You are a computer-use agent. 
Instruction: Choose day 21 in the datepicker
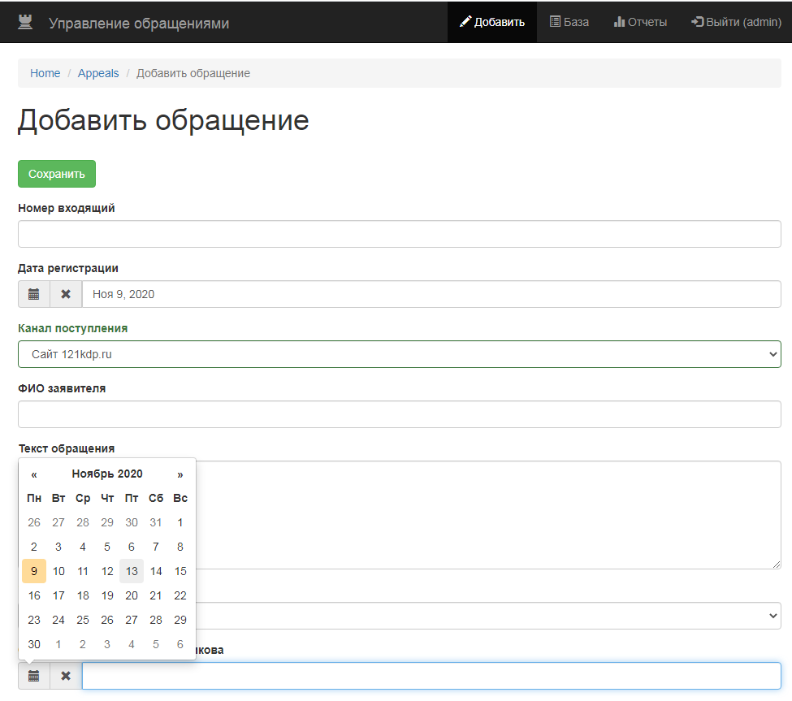(156, 596)
